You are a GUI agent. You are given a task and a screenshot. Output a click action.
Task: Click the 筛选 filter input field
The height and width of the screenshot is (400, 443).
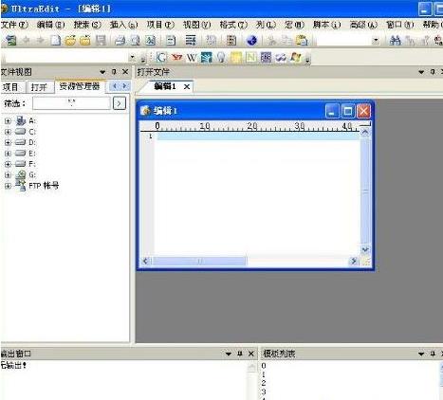[71, 103]
